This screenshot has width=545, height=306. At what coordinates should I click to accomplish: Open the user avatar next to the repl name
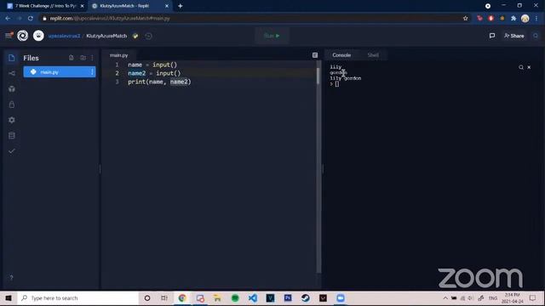pyautogui.click(x=38, y=36)
